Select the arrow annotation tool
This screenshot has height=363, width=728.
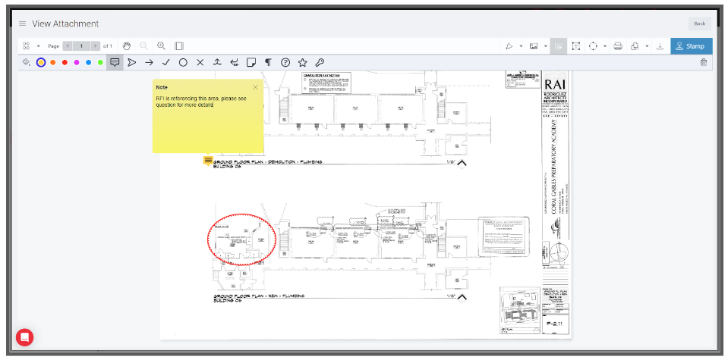[149, 62]
